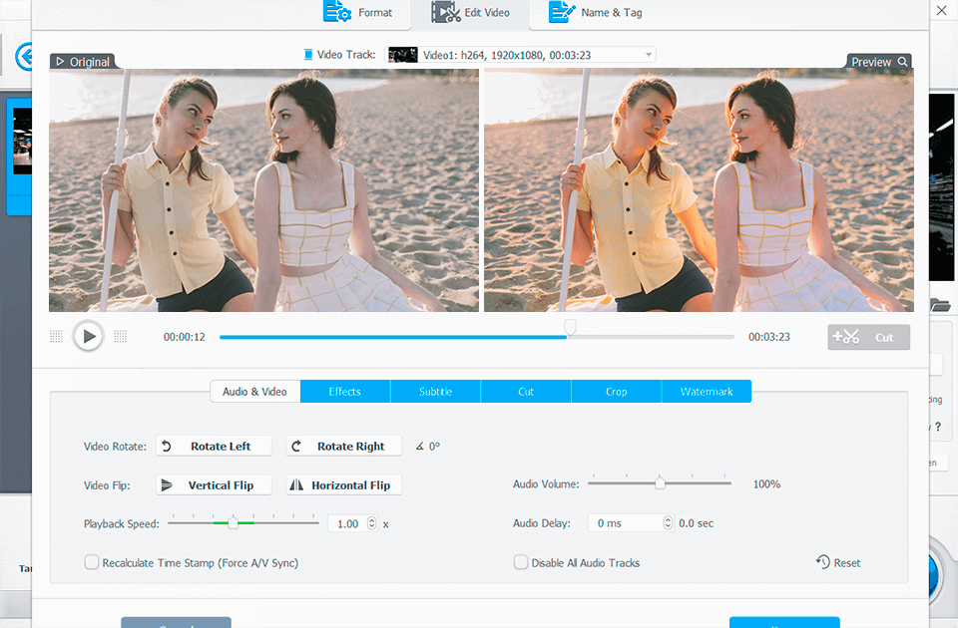Open the Subtitle editing tab

(x=435, y=391)
